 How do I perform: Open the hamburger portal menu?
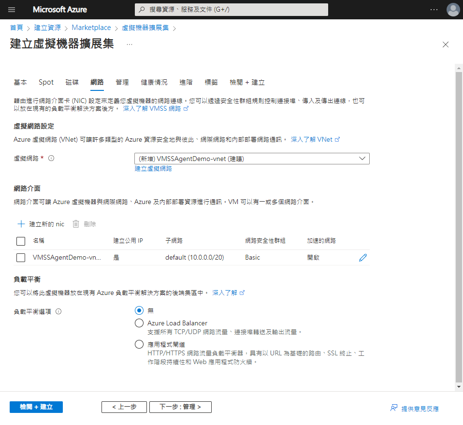coord(12,10)
